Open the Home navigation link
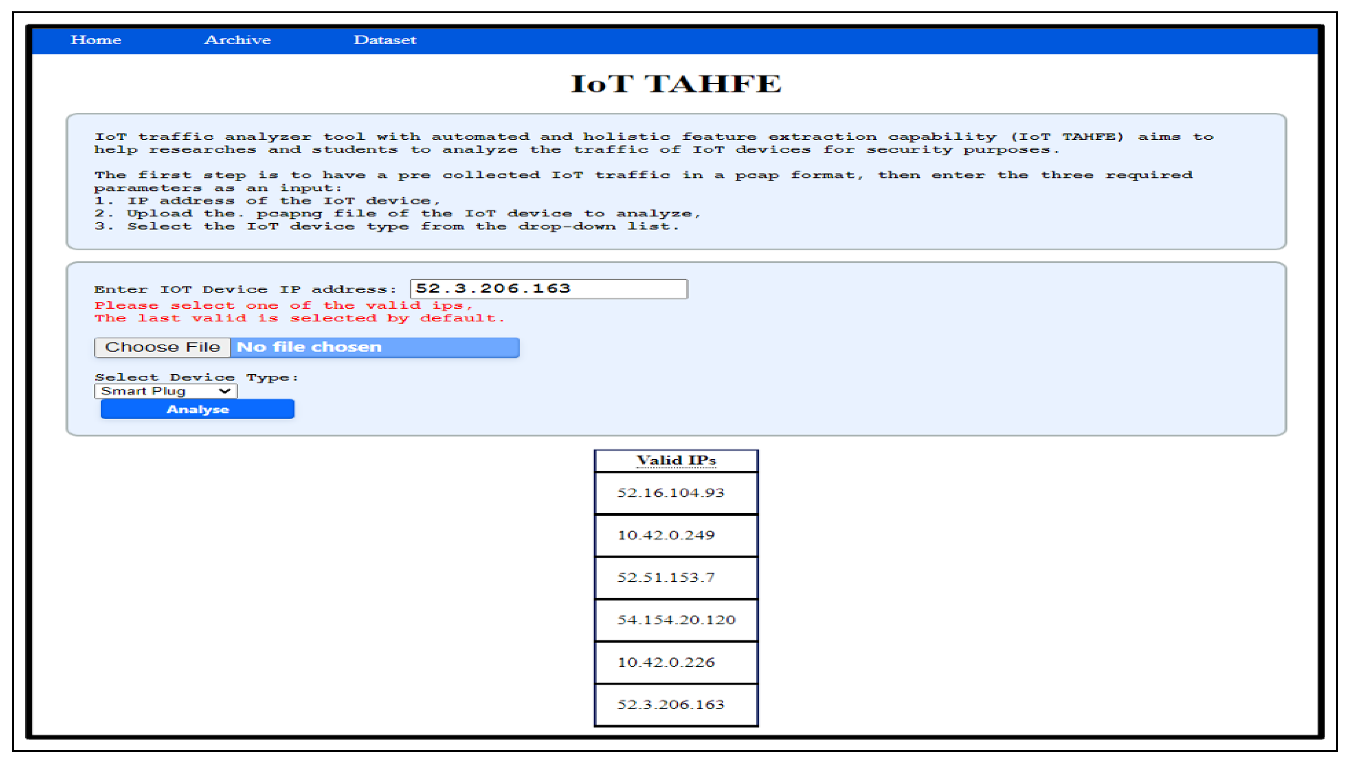The width and height of the screenshot is (1346, 760). 96,40
